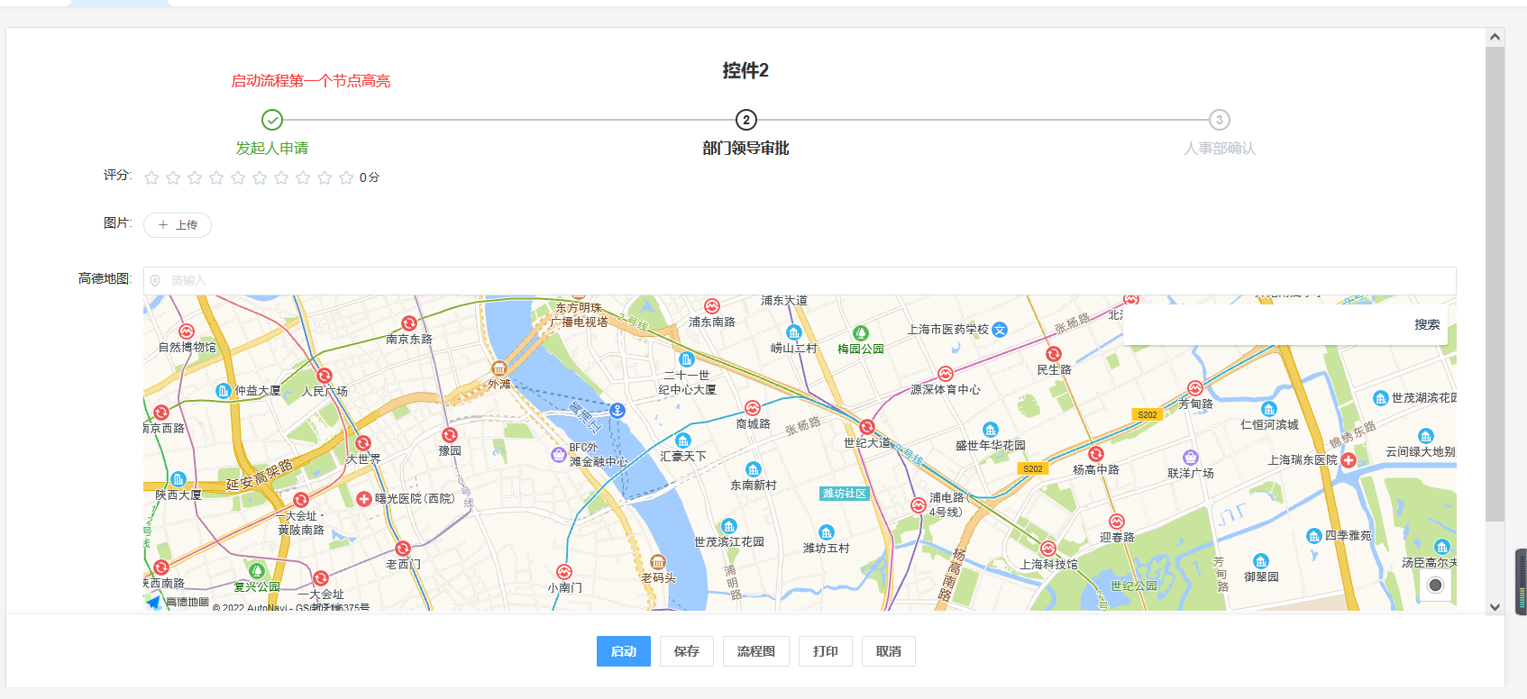Click the seventh rating star
This screenshot has width=1527, height=699.
coord(281,177)
